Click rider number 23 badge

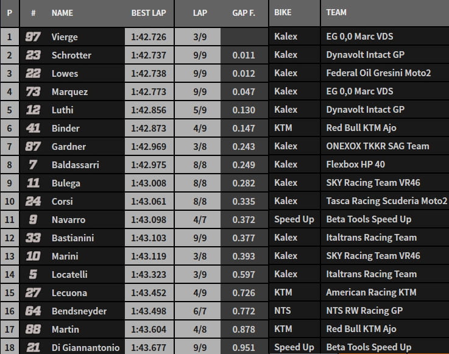click(34, 55)
